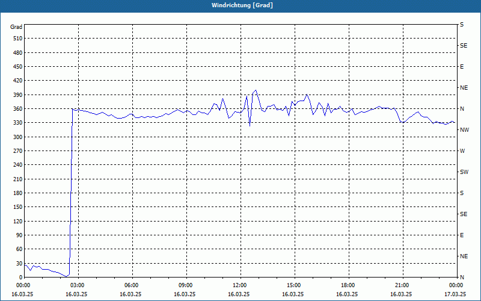Click the 15:00 time label
The height and width of the screenshot is (301, 481).
click(295, 285)
